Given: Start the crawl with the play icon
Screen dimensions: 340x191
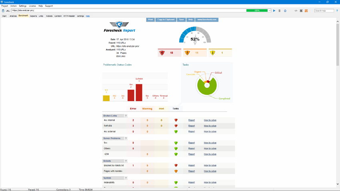Looking at the screenshot, I should coord(274,11).
